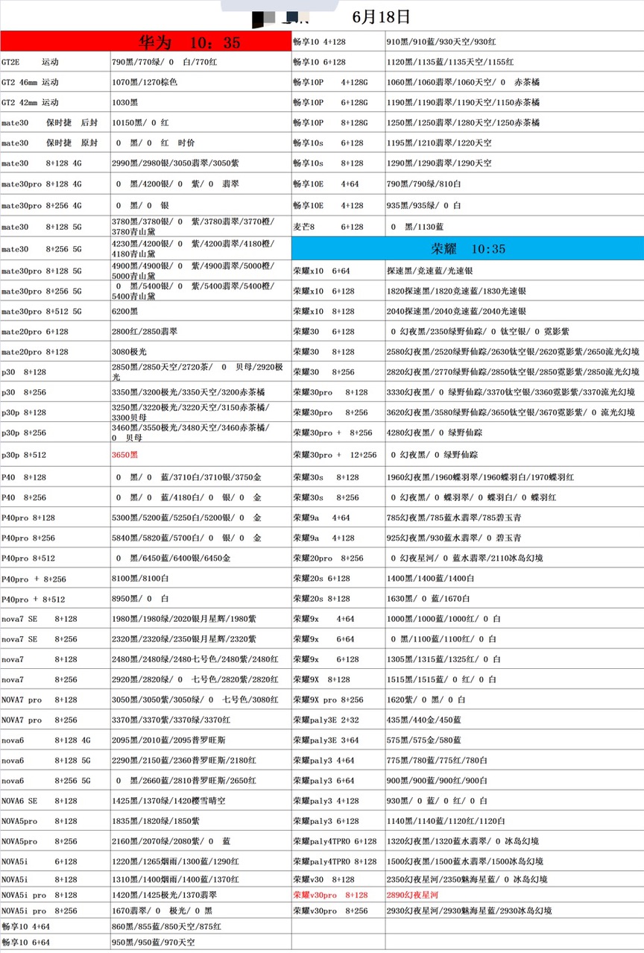
Task: Click the 荣耀paly3E 2+32 model cell
Action: [338, 720]
